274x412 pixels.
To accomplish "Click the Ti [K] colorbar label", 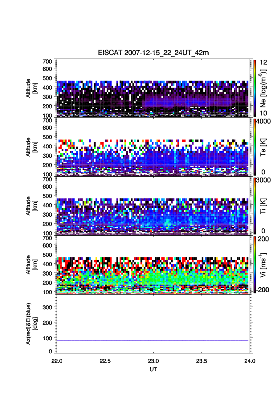I will [x=264, y=205].
